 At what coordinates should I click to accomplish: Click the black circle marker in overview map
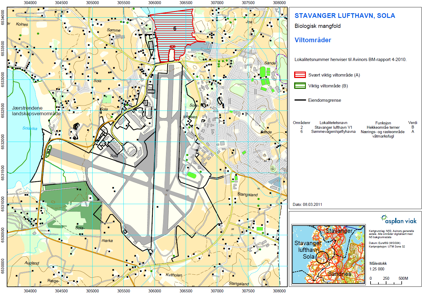point(322,257)
